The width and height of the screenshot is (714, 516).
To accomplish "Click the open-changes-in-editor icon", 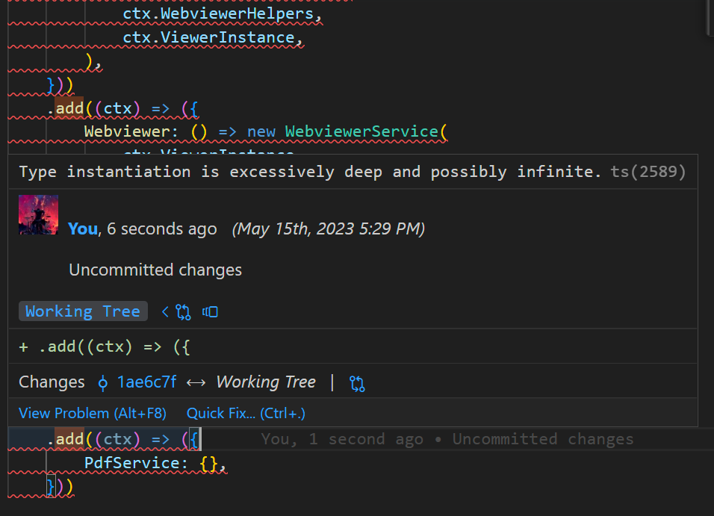I will coord(210,311).
